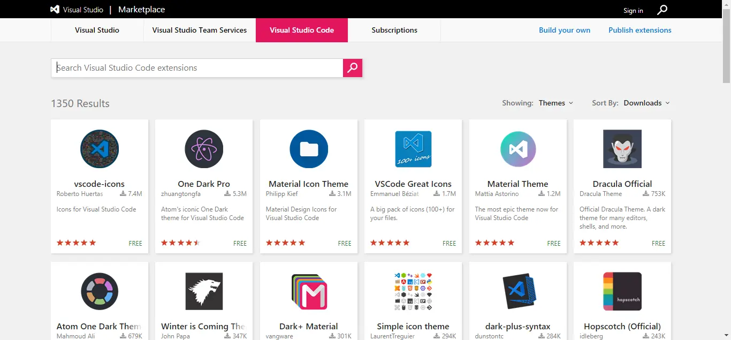731x340 pixels.
Task: Click publisher name Dracula Theme
Action: [x=601, y=194]
